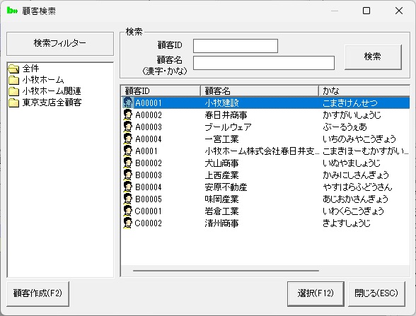
Task: Sort by the 顧客ID column header
Action: (161, 91)
